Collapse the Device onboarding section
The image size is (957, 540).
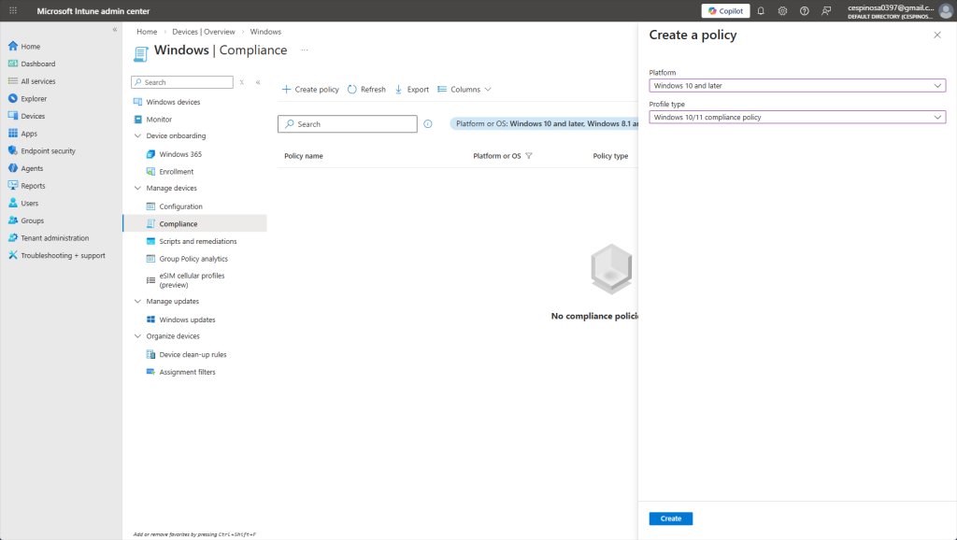tap(137, 136)
